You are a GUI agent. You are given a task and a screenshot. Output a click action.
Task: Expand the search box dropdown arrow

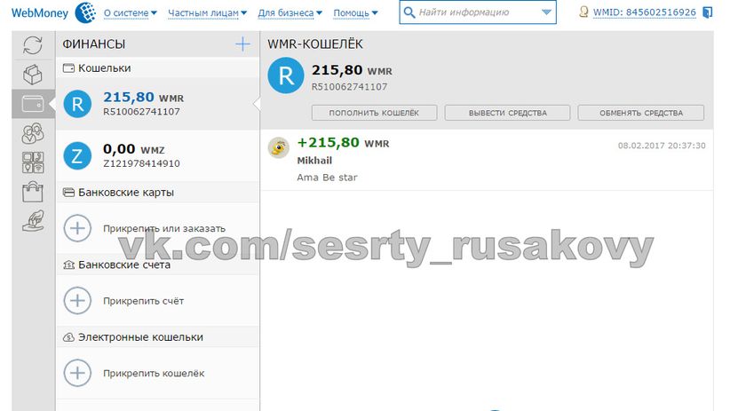546,12
